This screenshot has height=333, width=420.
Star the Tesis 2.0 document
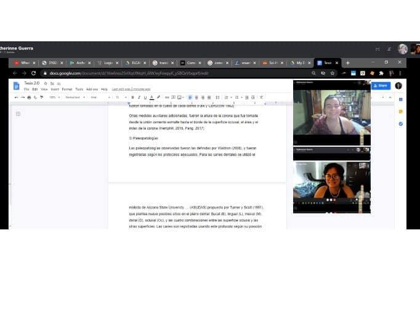(46, 83)
